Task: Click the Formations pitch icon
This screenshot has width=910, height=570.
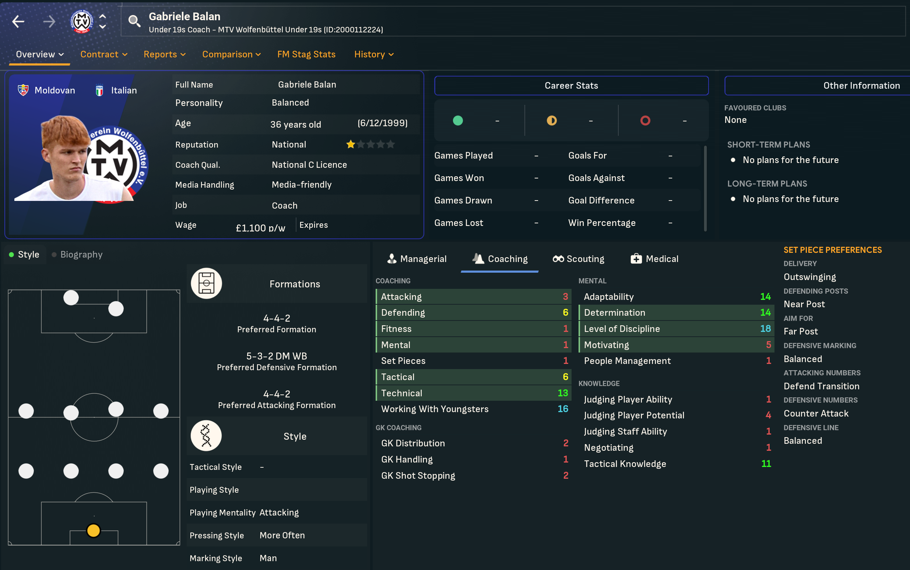Action: [x=206, y=283]
